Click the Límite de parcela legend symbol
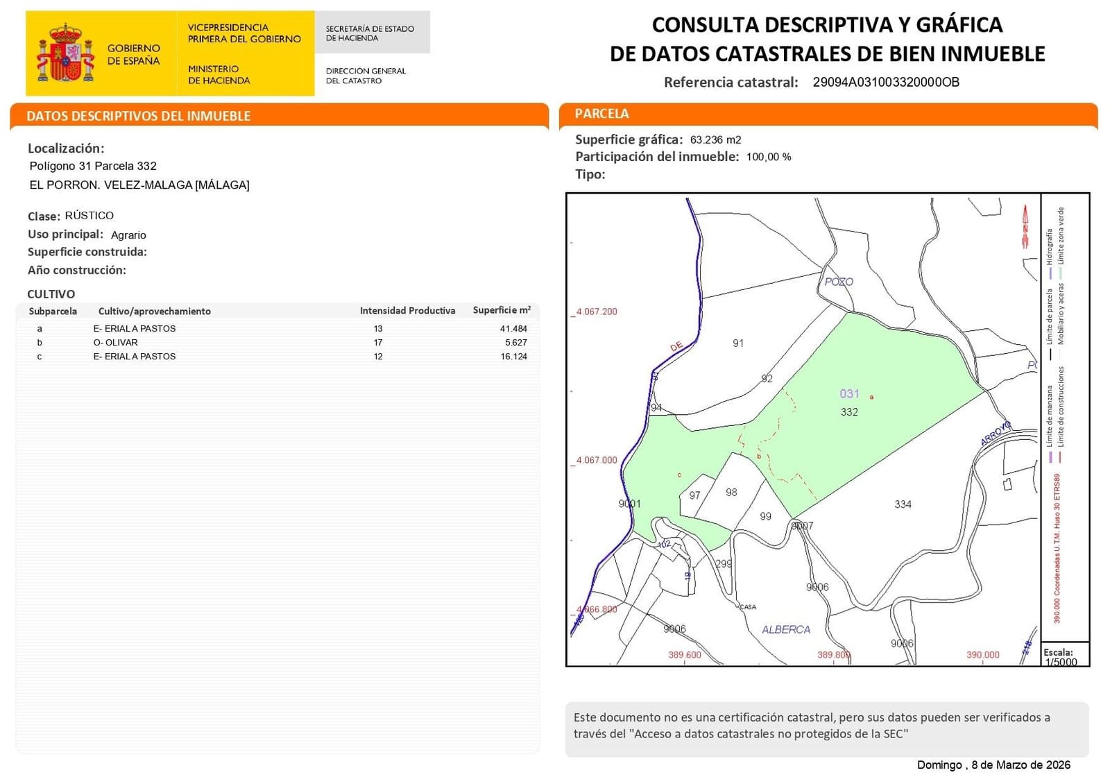 1050,354
